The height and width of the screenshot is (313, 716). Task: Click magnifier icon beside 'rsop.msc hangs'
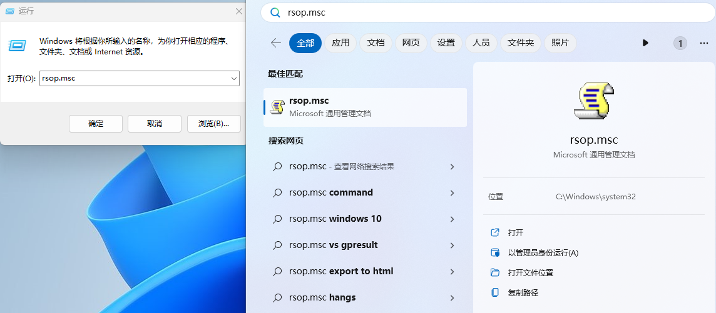277,298
